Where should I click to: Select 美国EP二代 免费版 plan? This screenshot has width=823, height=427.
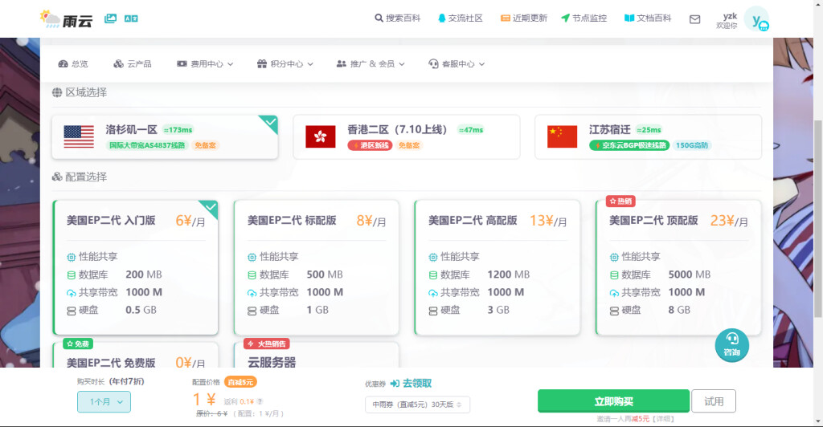pos(135,356)
